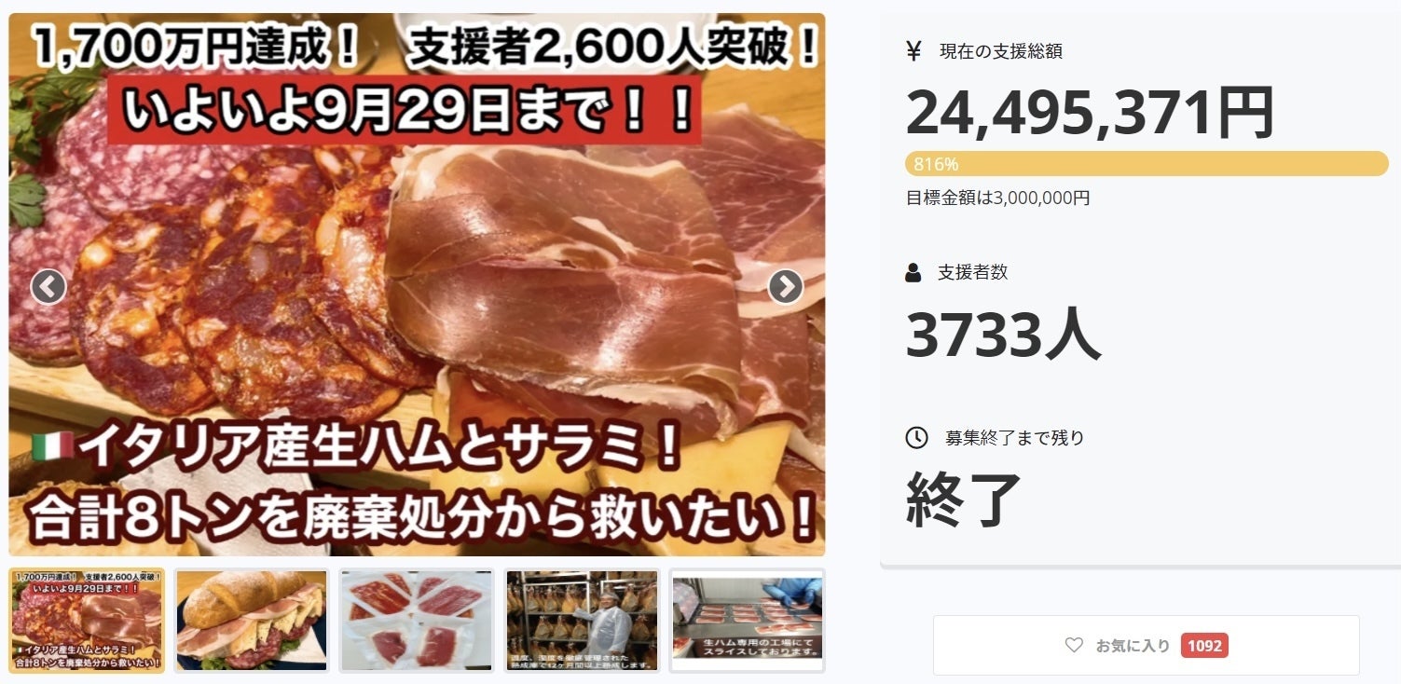Select the vacuum-packed ham slices thumbnail

[417, 621]
